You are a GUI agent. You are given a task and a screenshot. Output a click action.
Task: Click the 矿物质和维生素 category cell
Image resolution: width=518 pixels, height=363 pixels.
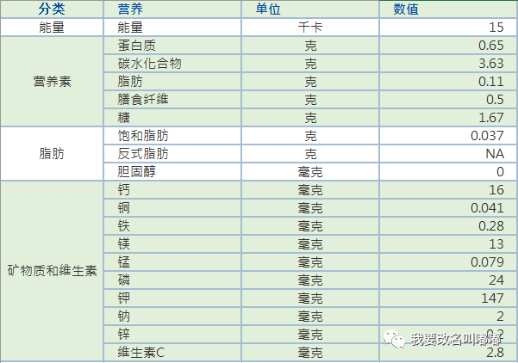tap(52, 271)
